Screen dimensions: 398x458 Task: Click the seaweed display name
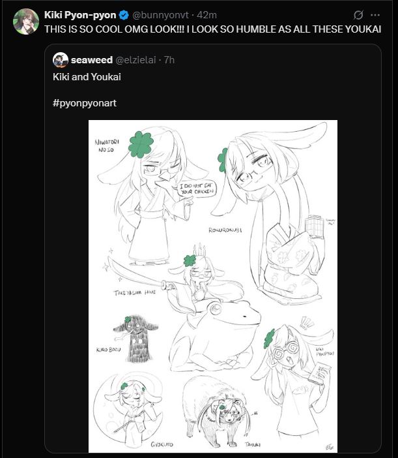coord(92,60)
